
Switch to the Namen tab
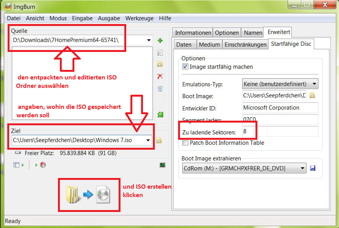[x=253, y=33]
